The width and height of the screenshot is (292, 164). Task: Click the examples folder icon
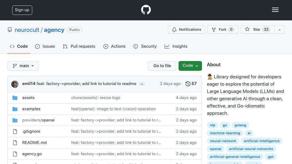[15, 109]
